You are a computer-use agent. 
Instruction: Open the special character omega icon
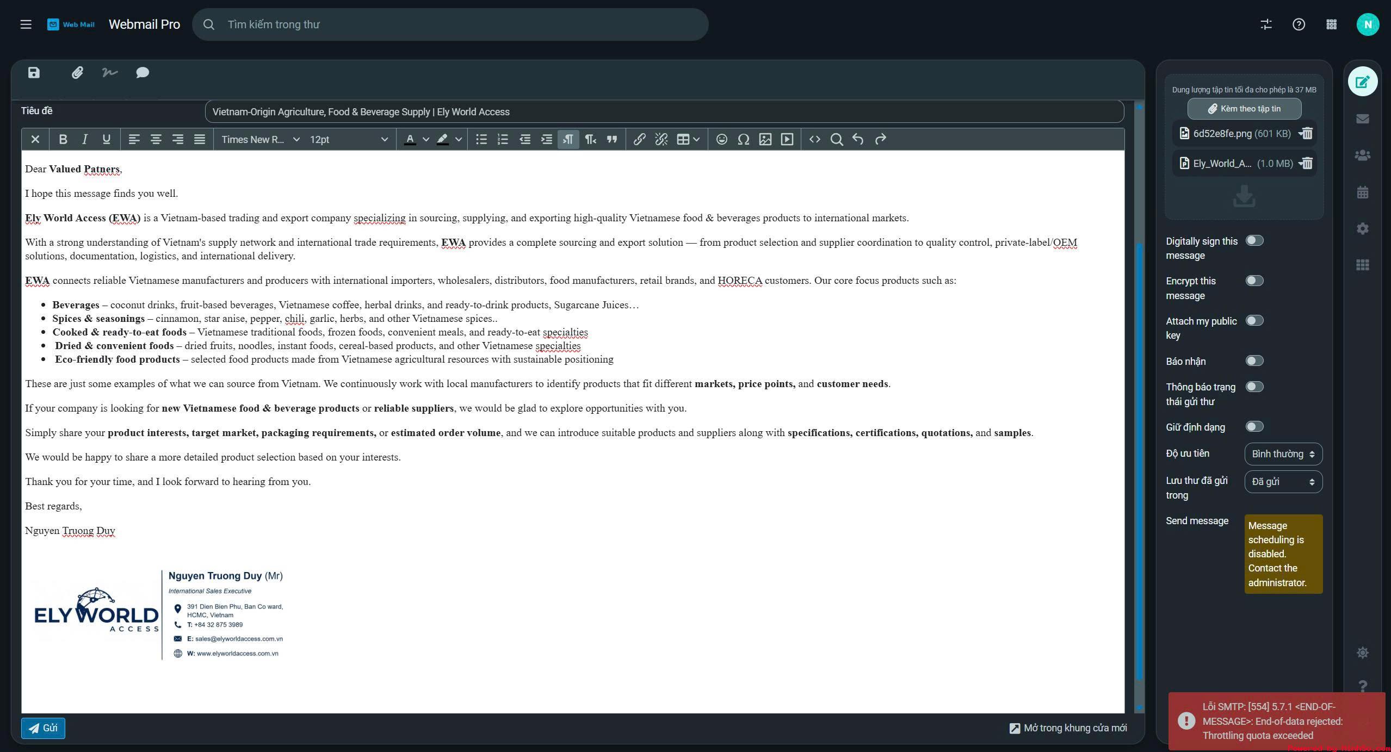(x=743, y=139)
